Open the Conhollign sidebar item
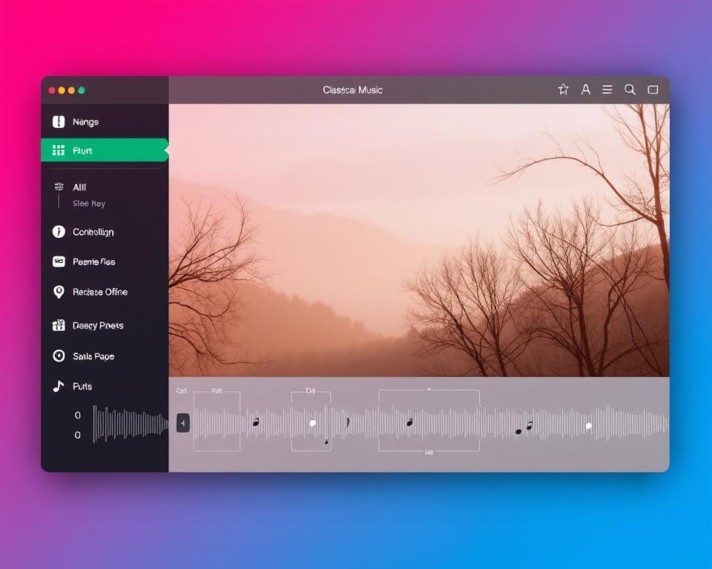Screen dimensions: 712x569 [93, 232]
